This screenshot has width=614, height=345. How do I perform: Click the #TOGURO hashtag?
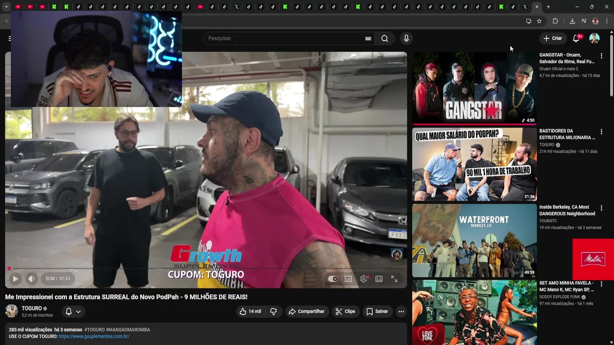tap(94, 330)
